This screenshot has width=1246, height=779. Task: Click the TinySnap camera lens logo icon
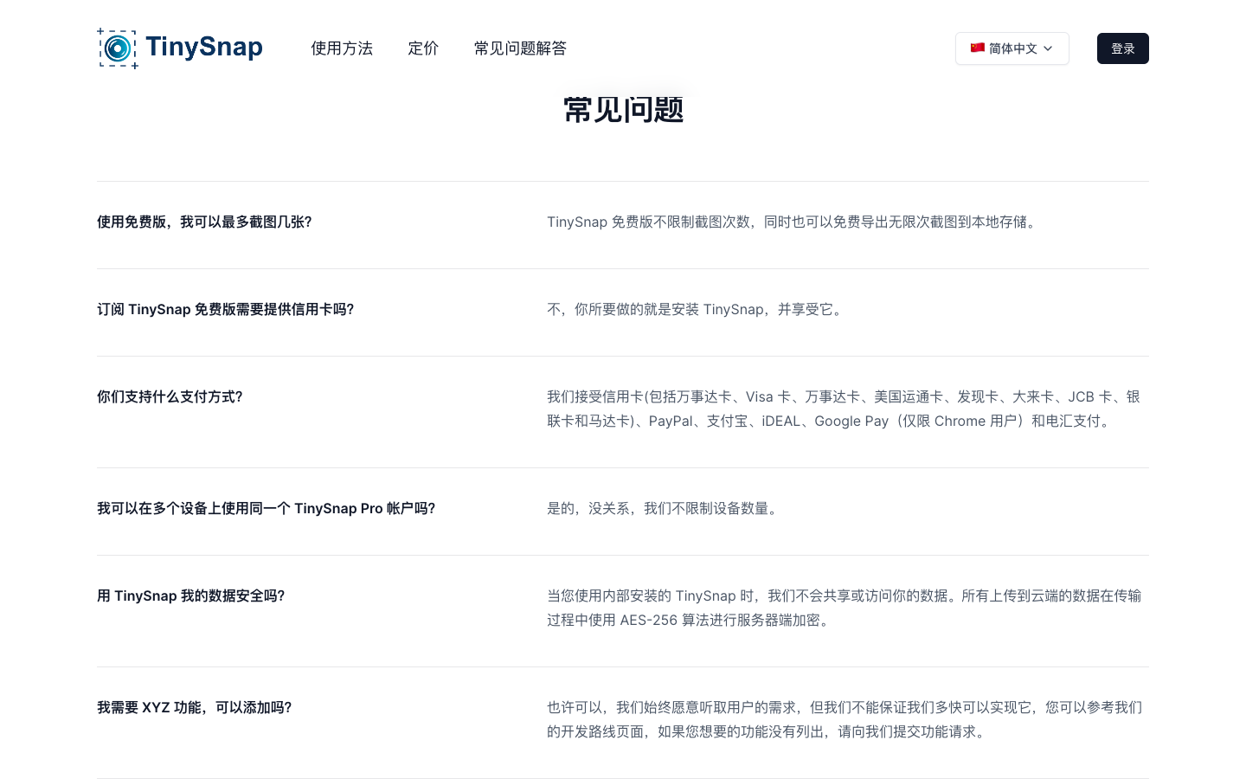coord(118,48)
